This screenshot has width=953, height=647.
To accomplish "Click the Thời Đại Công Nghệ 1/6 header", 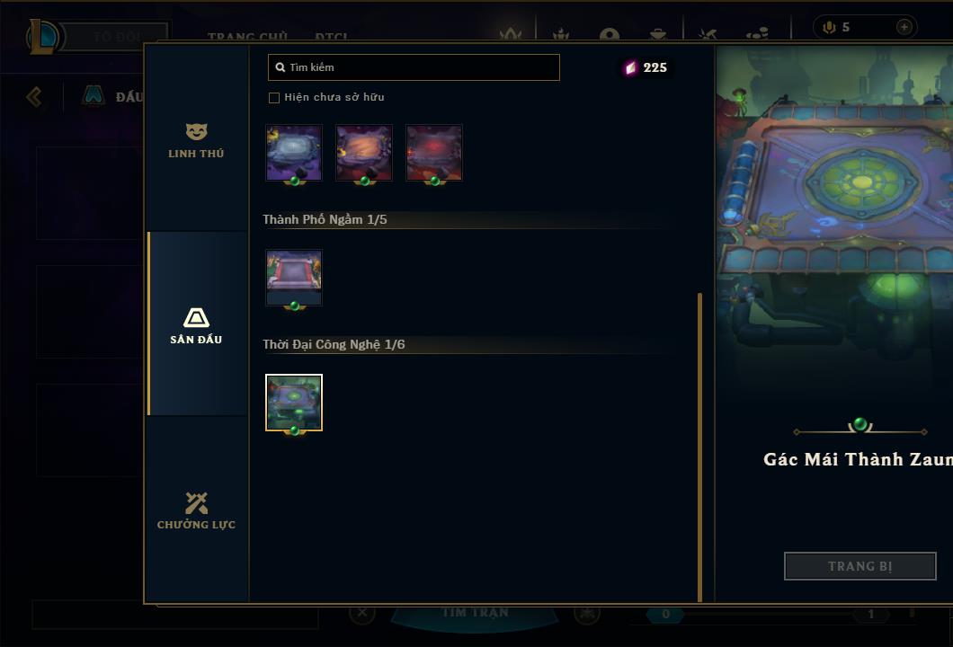I will 334,344.
